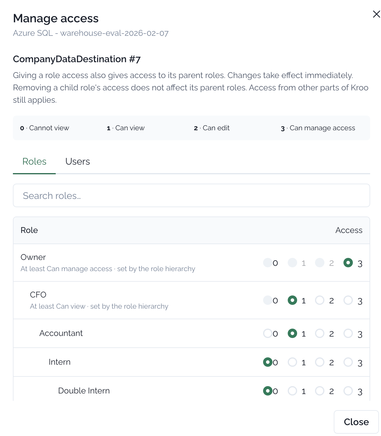Set CFO access to 3 Can manage

pos(348,300)
